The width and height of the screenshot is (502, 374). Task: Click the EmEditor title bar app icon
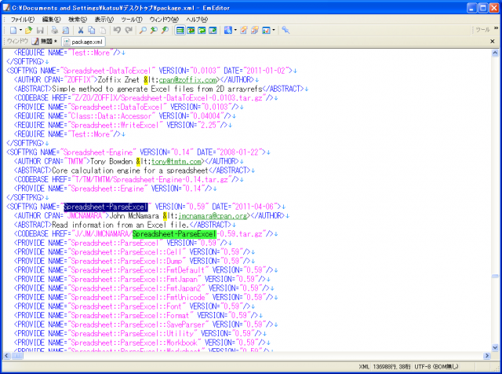pos(6,8)
